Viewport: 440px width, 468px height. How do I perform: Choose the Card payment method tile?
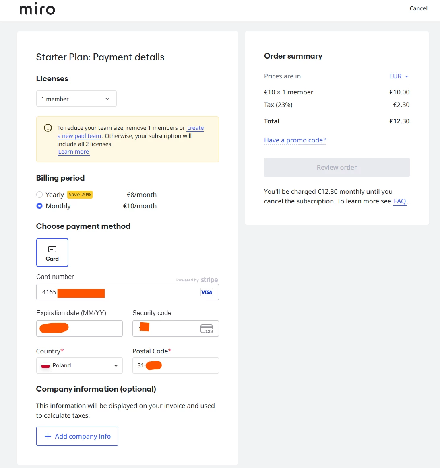point(52,252)
